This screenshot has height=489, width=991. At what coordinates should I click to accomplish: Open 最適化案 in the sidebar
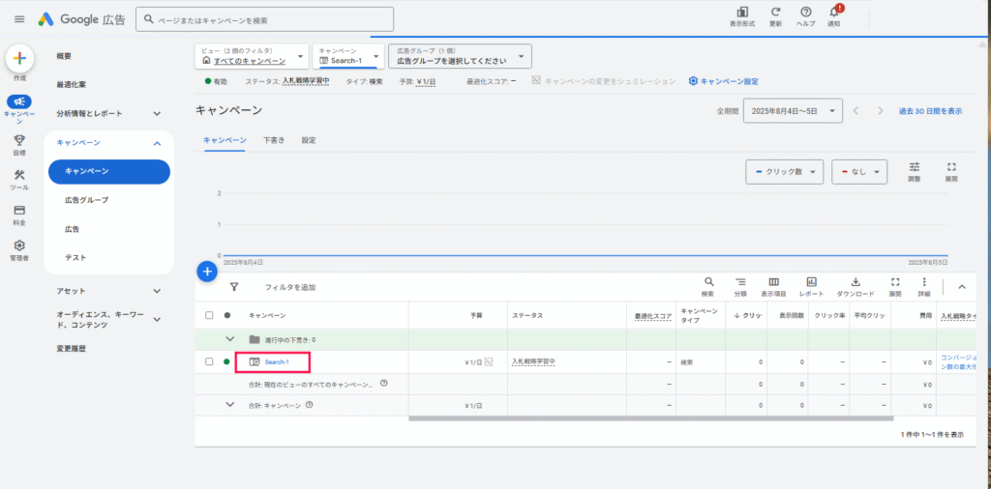click(72, 84)
